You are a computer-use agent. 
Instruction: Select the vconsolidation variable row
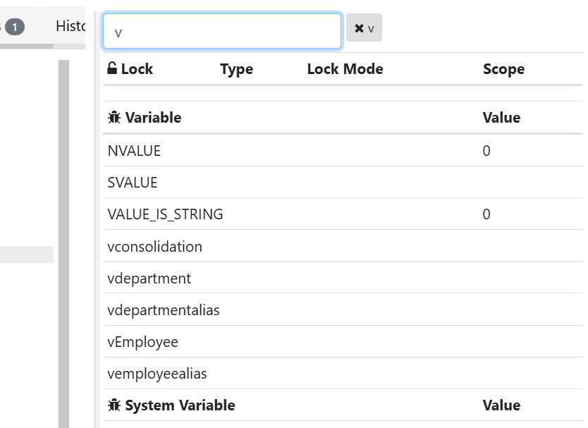tap(343, 246)
